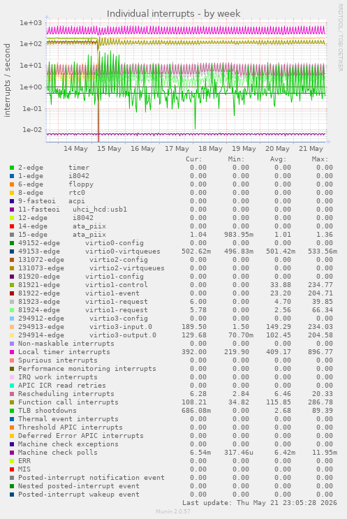This screenshot has height=519, width=347.
Task: Click the 19 May axis label
Action: click(x=244, y=149)
